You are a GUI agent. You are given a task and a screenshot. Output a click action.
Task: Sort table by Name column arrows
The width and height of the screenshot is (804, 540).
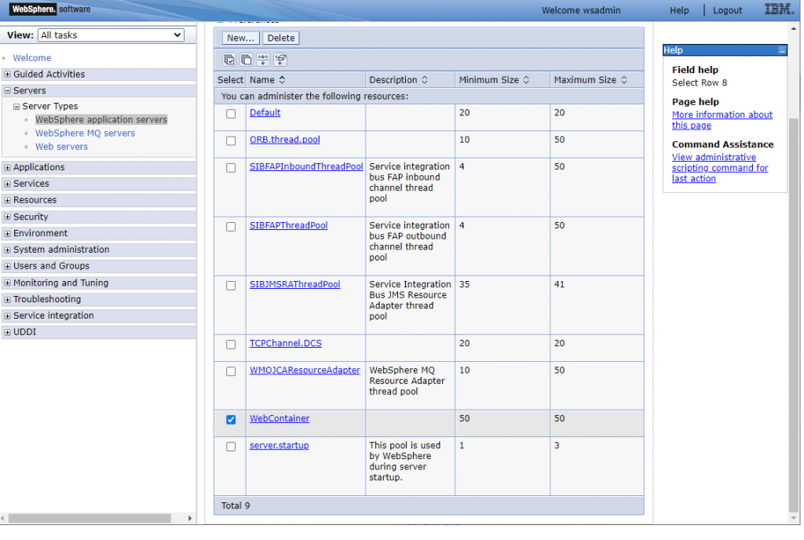pos(282,80)
